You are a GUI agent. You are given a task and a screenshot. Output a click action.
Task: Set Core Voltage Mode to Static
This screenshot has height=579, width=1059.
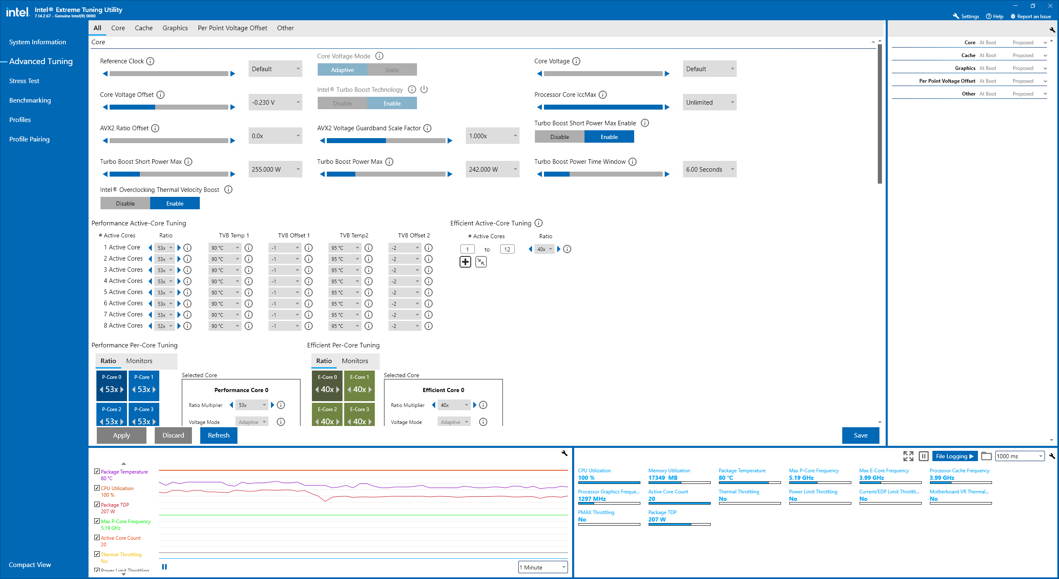click(392, 70)
